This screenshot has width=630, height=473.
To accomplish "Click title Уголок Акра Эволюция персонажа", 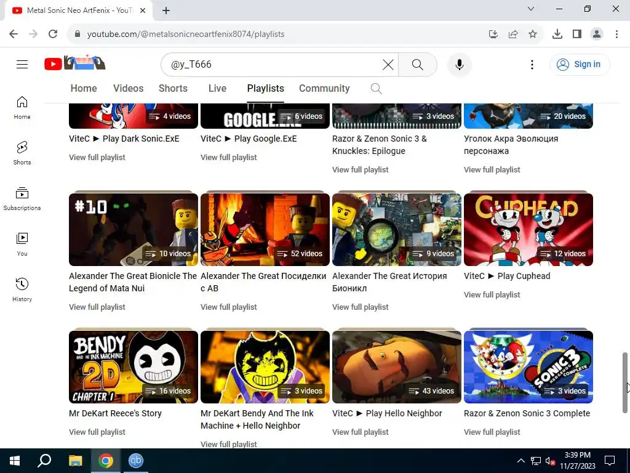I will 511,145.
